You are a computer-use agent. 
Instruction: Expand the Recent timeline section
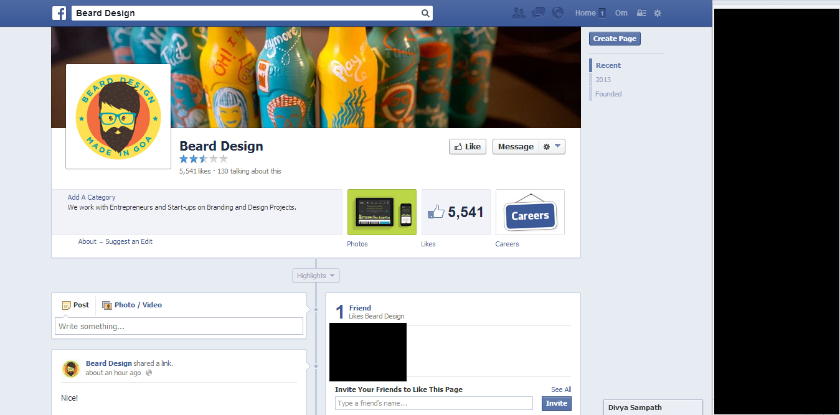[608, 65]
